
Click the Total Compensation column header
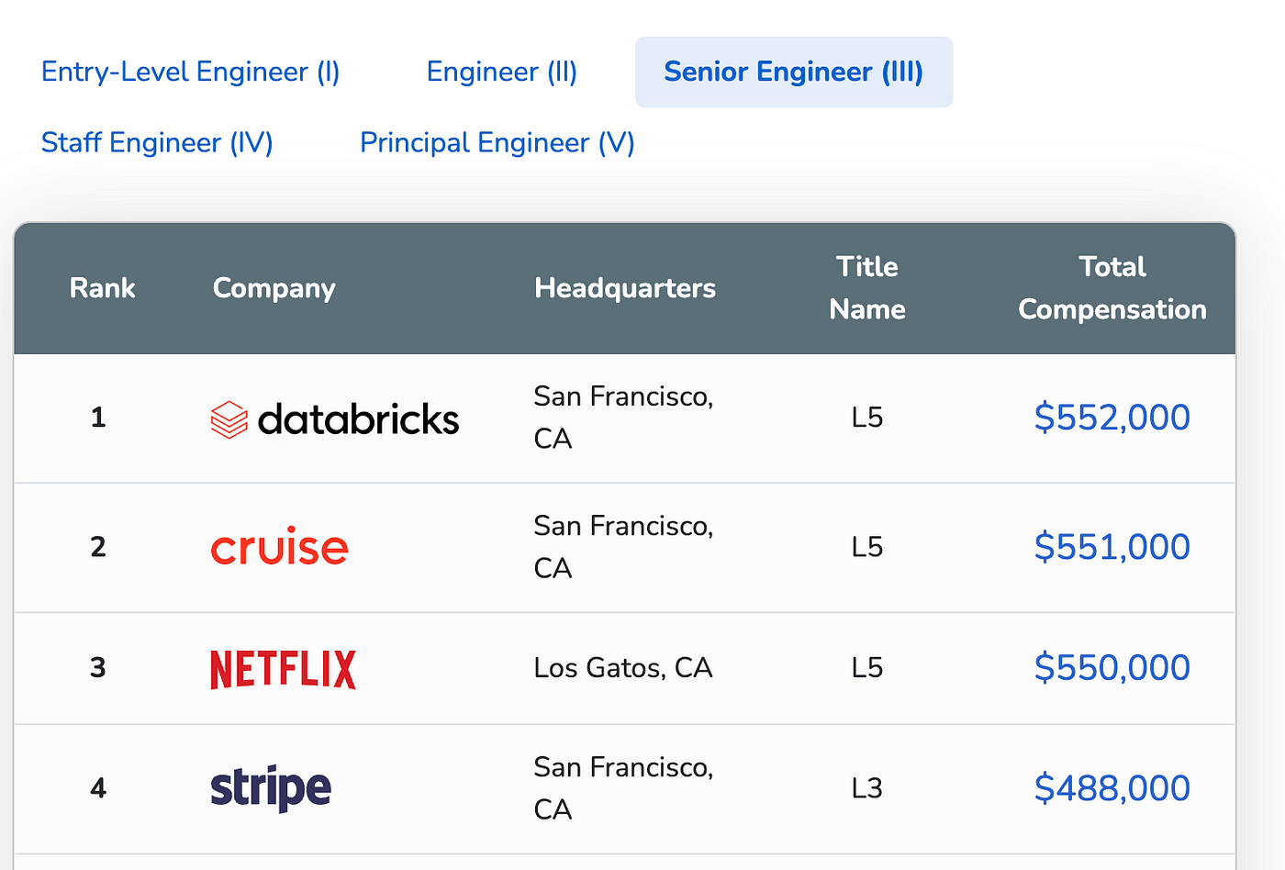pyautogui.click(x=1112, y=288)
